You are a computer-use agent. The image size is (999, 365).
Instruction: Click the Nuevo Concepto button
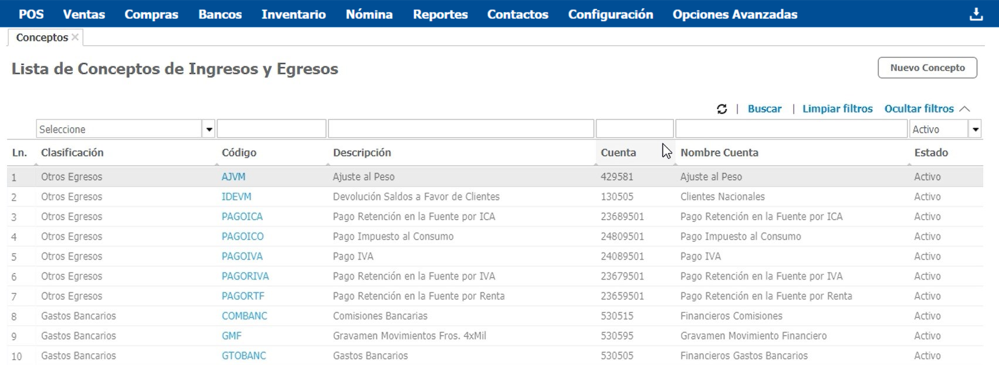click(927, 67)
